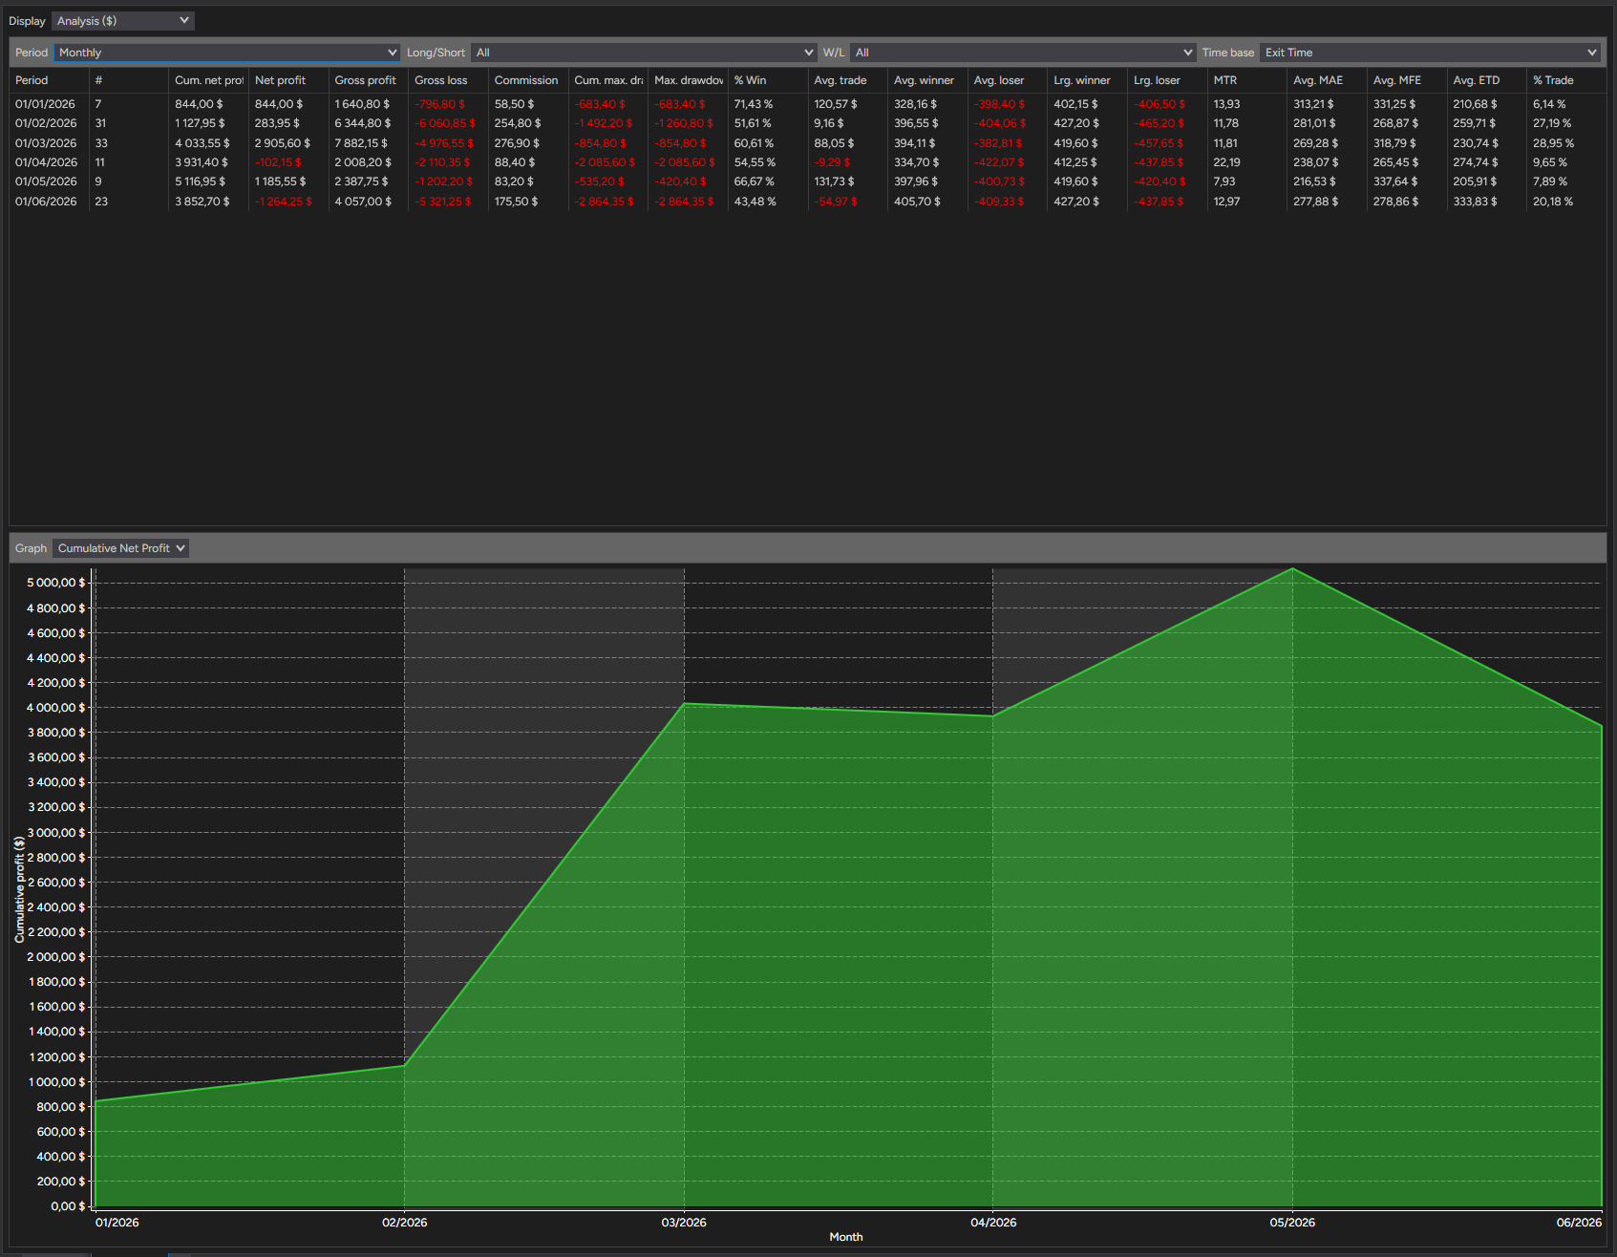Select the 01/06/2026 period row
The image size is (1617, 1257).
808,202
